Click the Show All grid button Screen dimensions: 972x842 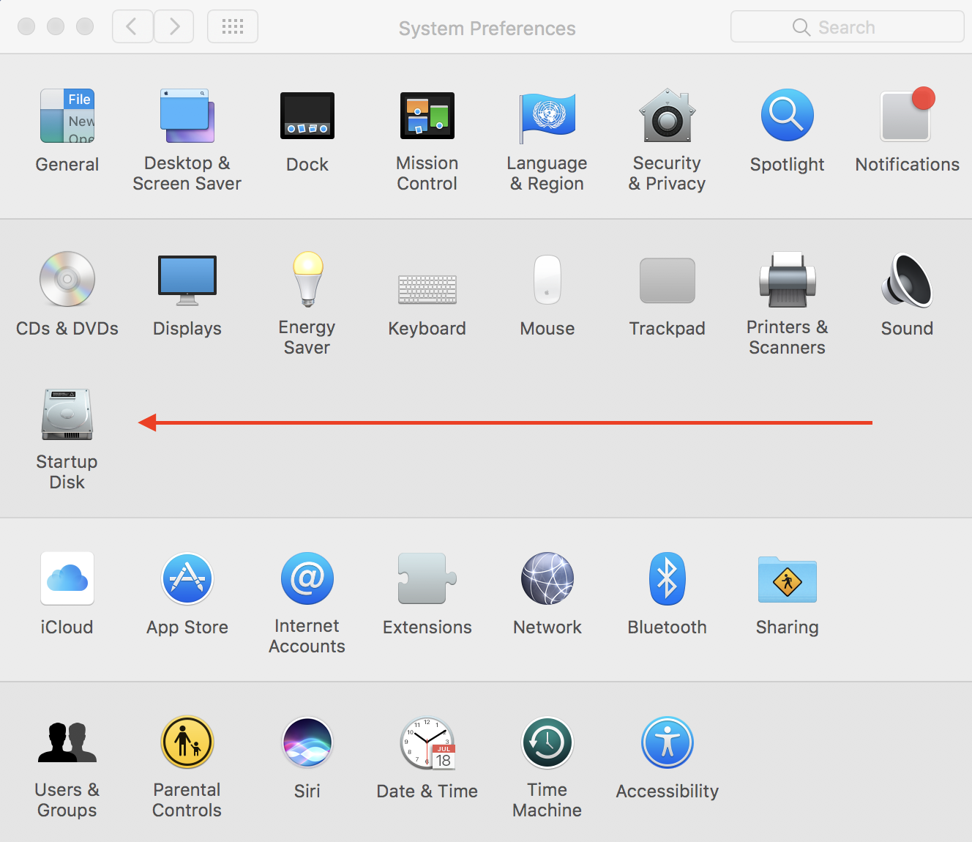[233, 27]
